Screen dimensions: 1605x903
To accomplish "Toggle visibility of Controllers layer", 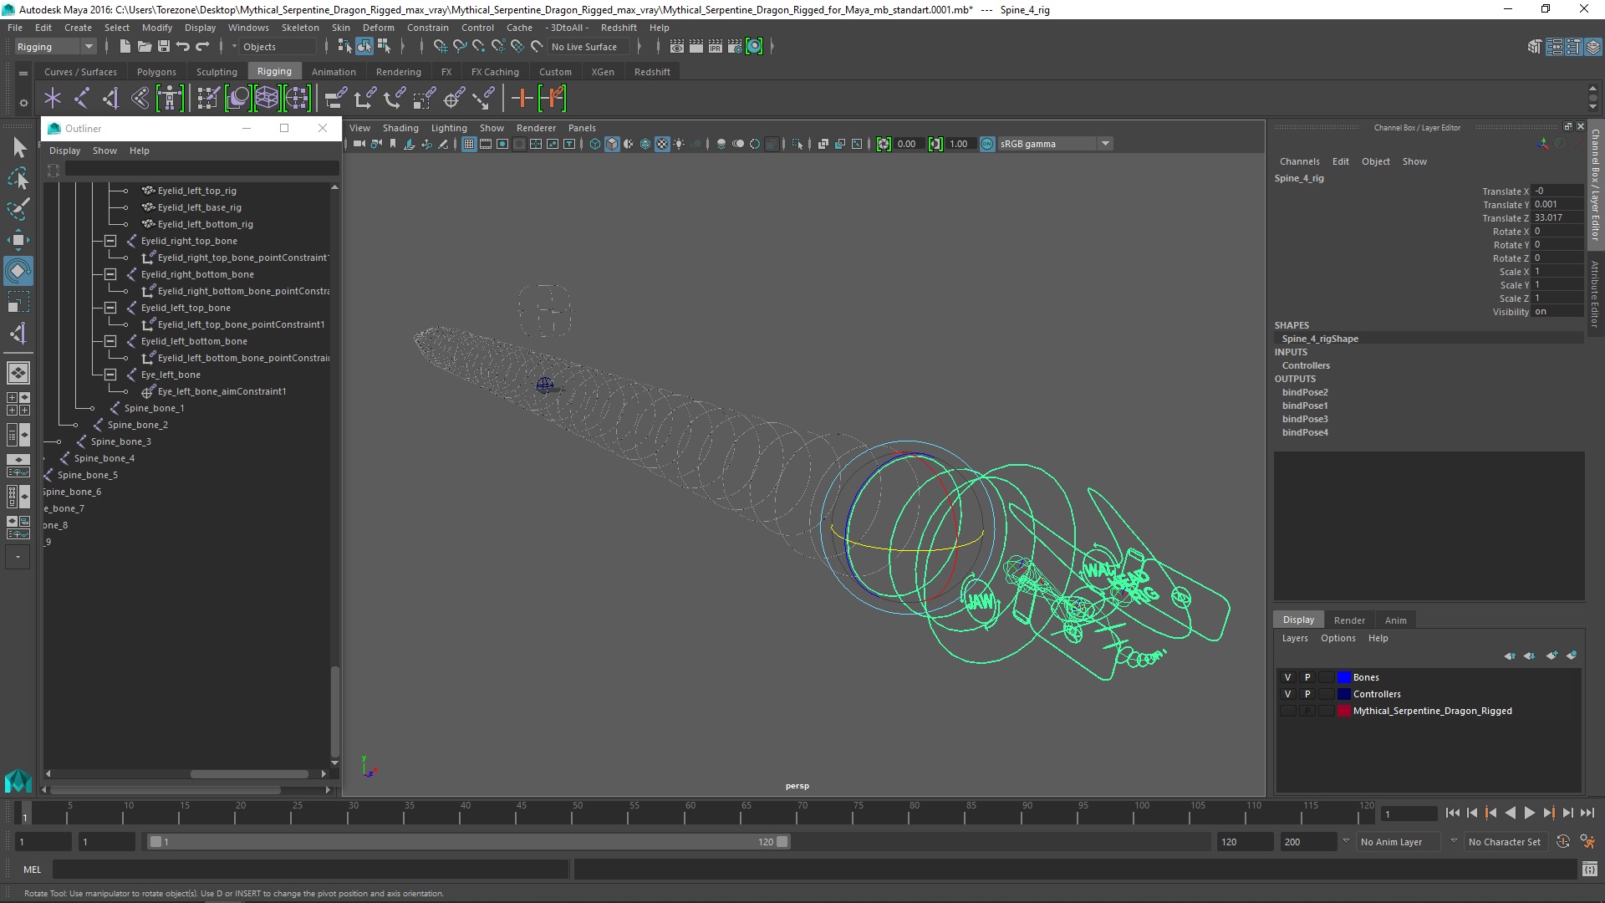I will pos(1287,694).
